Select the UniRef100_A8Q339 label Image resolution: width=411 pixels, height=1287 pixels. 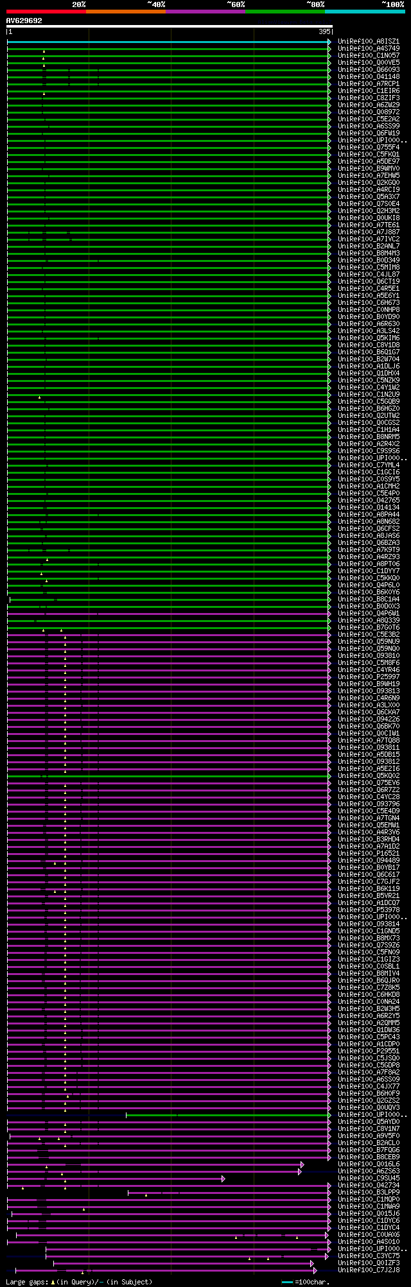tap(369, 621)
